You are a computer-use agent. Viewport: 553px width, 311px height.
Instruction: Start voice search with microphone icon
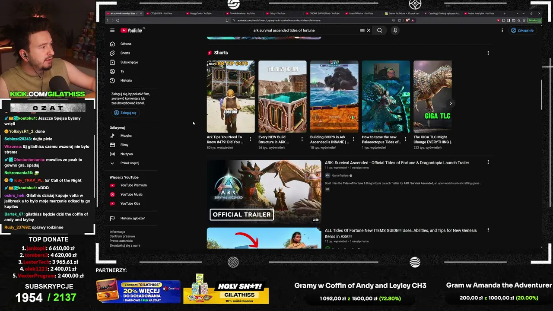pos(395,30)
